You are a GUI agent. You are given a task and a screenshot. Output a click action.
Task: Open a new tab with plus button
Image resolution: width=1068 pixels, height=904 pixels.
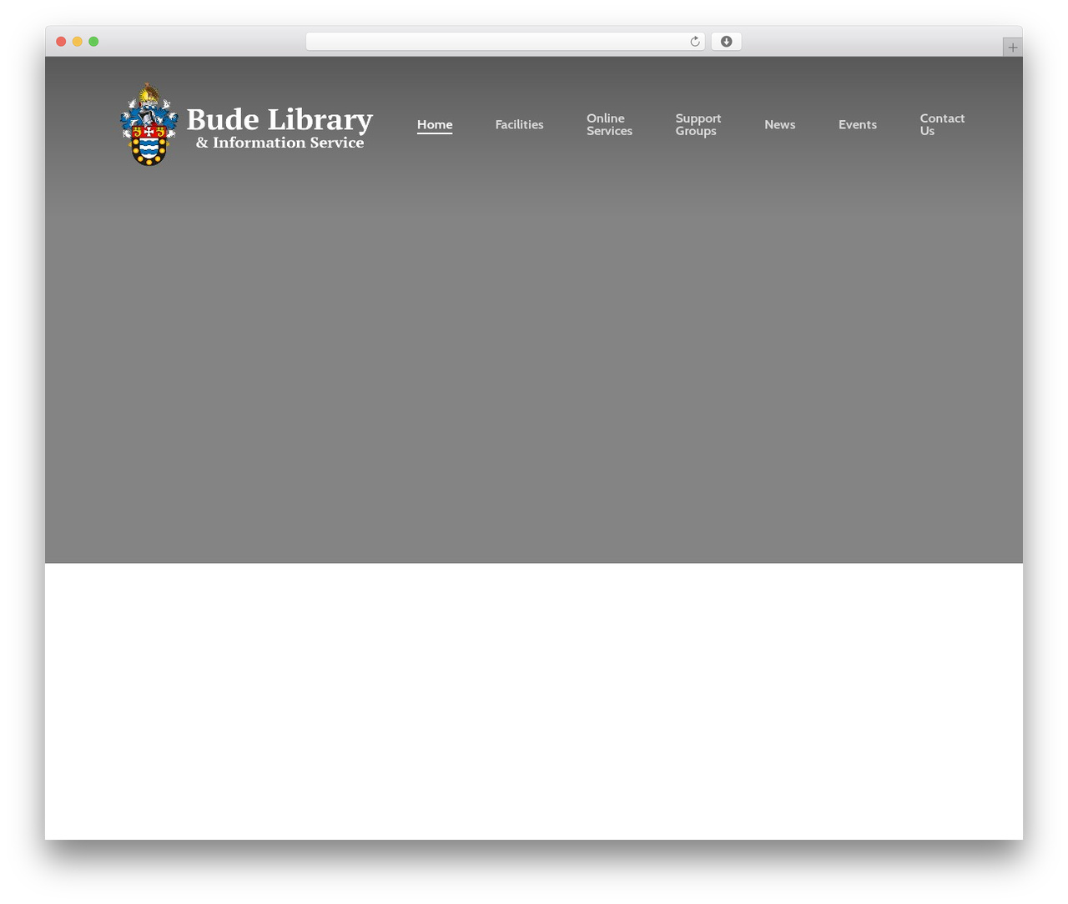[x=1012, y=48]
